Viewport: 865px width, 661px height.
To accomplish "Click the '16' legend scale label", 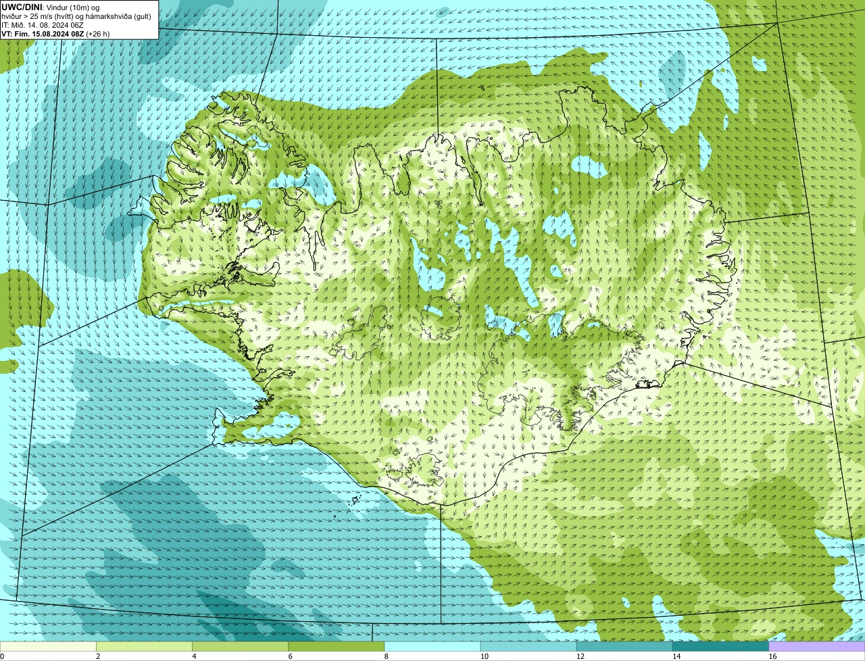I will pos(773,656).
